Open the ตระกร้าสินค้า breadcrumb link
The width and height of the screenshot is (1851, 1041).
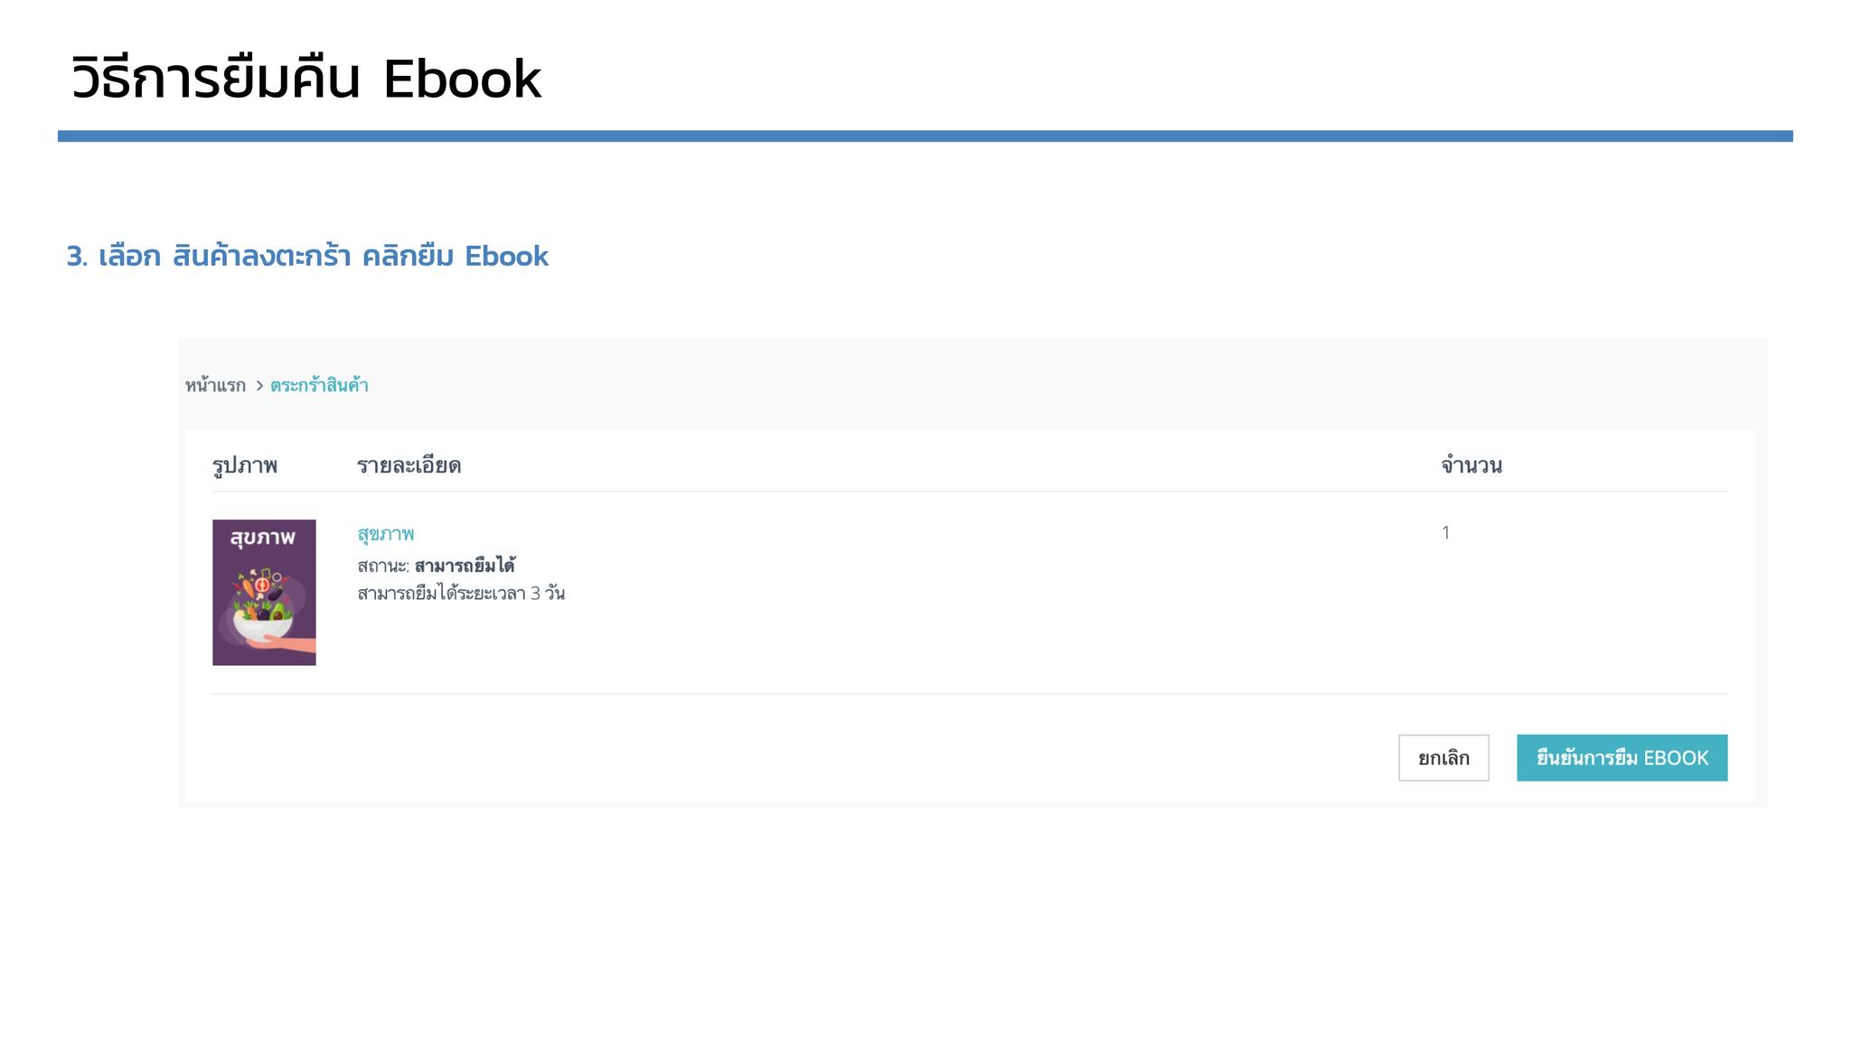(319, 385)
